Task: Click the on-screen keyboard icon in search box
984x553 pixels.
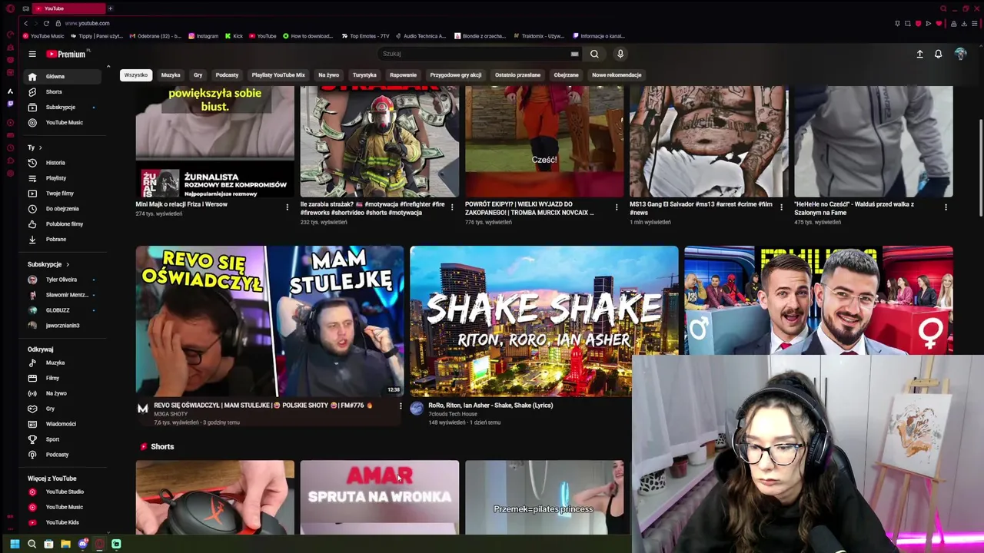Action: pyautogui.click(x=574, y=54)
